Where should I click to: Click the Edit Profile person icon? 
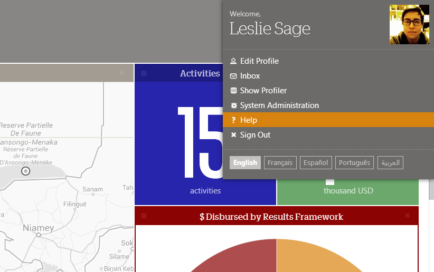pyautogui.click(x=233, y=61)
